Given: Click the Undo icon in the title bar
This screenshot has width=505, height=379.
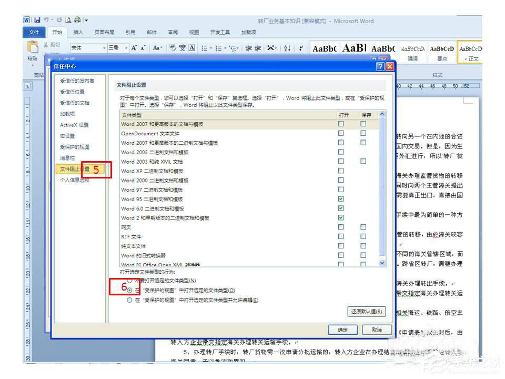Looking at the screenshot, I should click(x=46, y=20).
